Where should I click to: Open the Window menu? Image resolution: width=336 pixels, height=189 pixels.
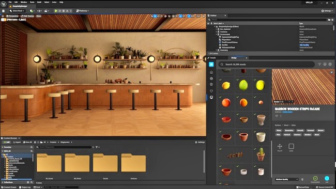(24, 2)
